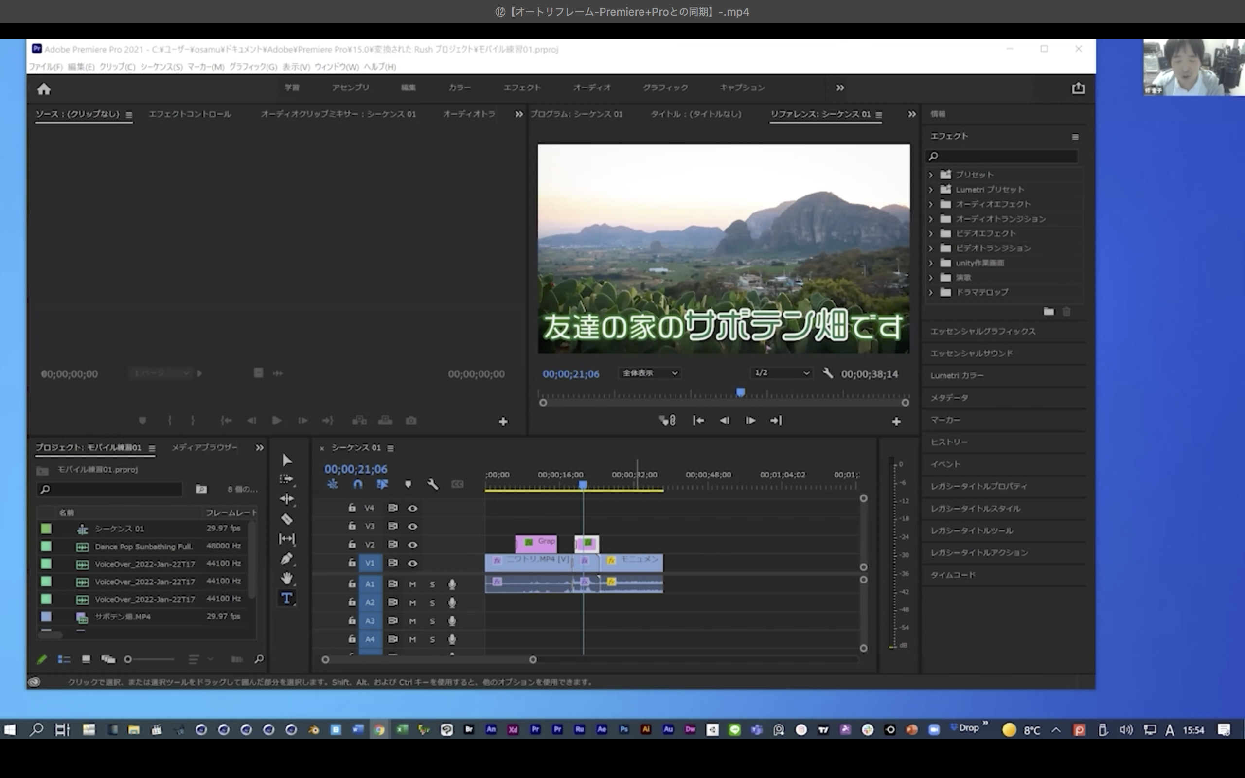
Task: Show more workspaces overflow chevron
Action: tap(839, 88)
